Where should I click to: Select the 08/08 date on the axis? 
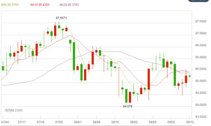click(x=96, y=121)
